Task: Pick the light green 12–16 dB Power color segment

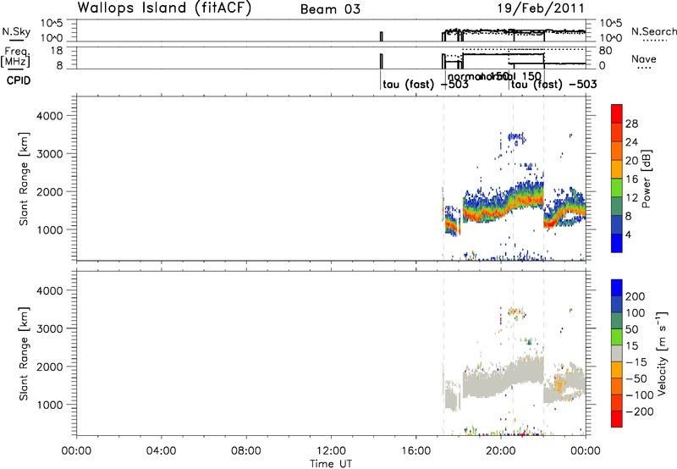Action: click(617, 188)
